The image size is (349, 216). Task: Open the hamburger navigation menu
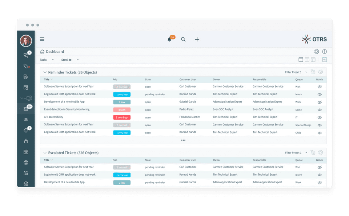click(42, 39)
